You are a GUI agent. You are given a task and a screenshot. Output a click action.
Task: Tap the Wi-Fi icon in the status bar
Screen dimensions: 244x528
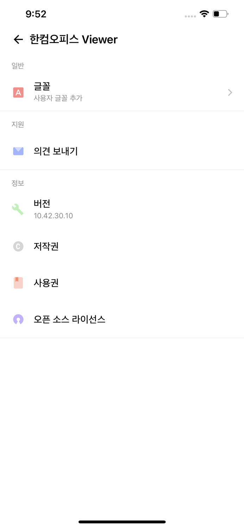205,14
